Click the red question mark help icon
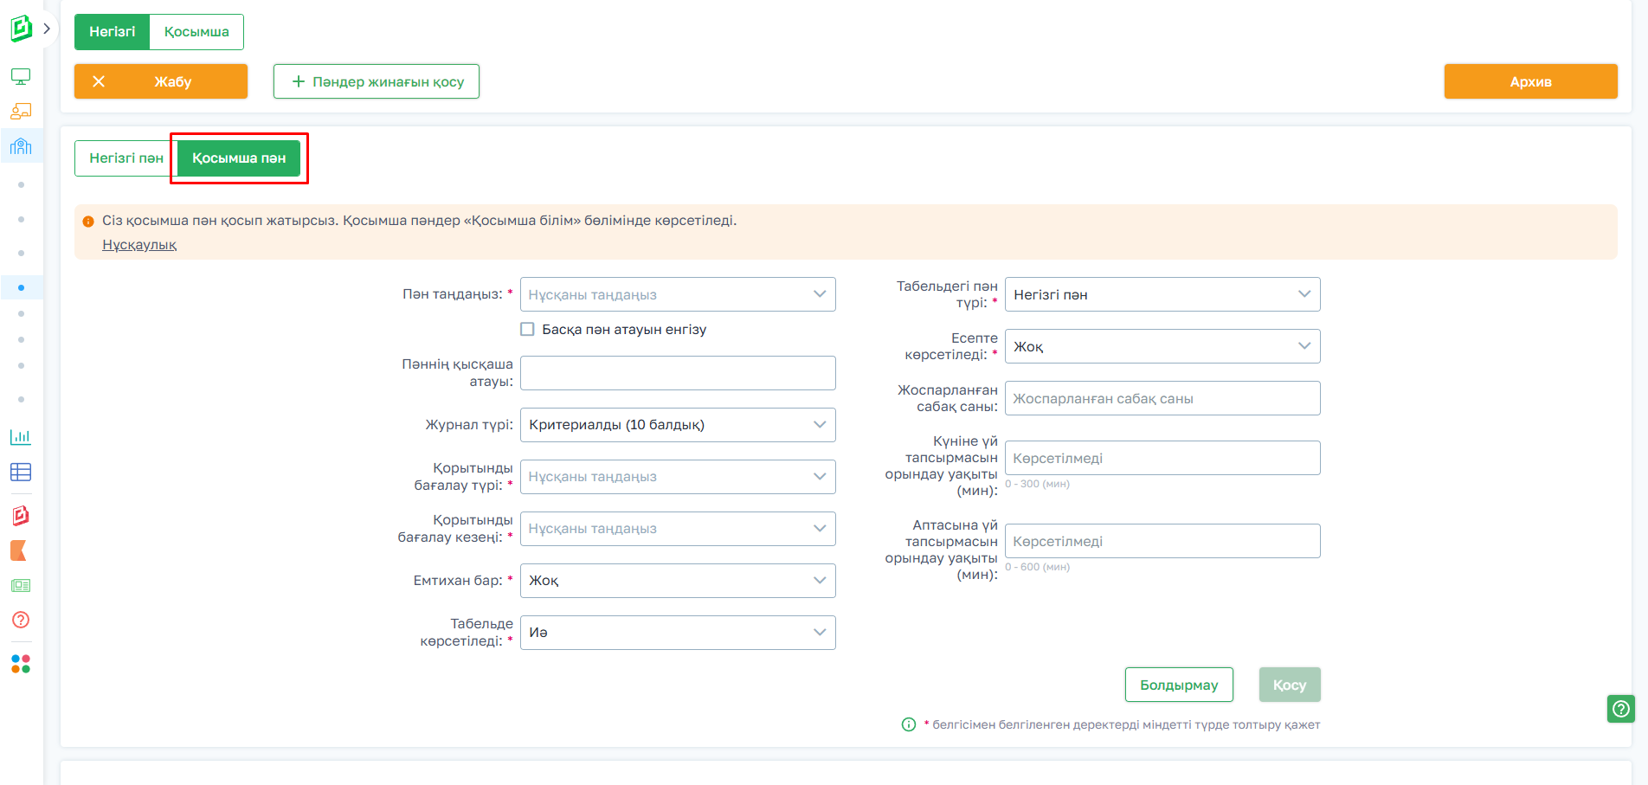1648x785 pixels. pyautogui.click(x=21, y=620)
